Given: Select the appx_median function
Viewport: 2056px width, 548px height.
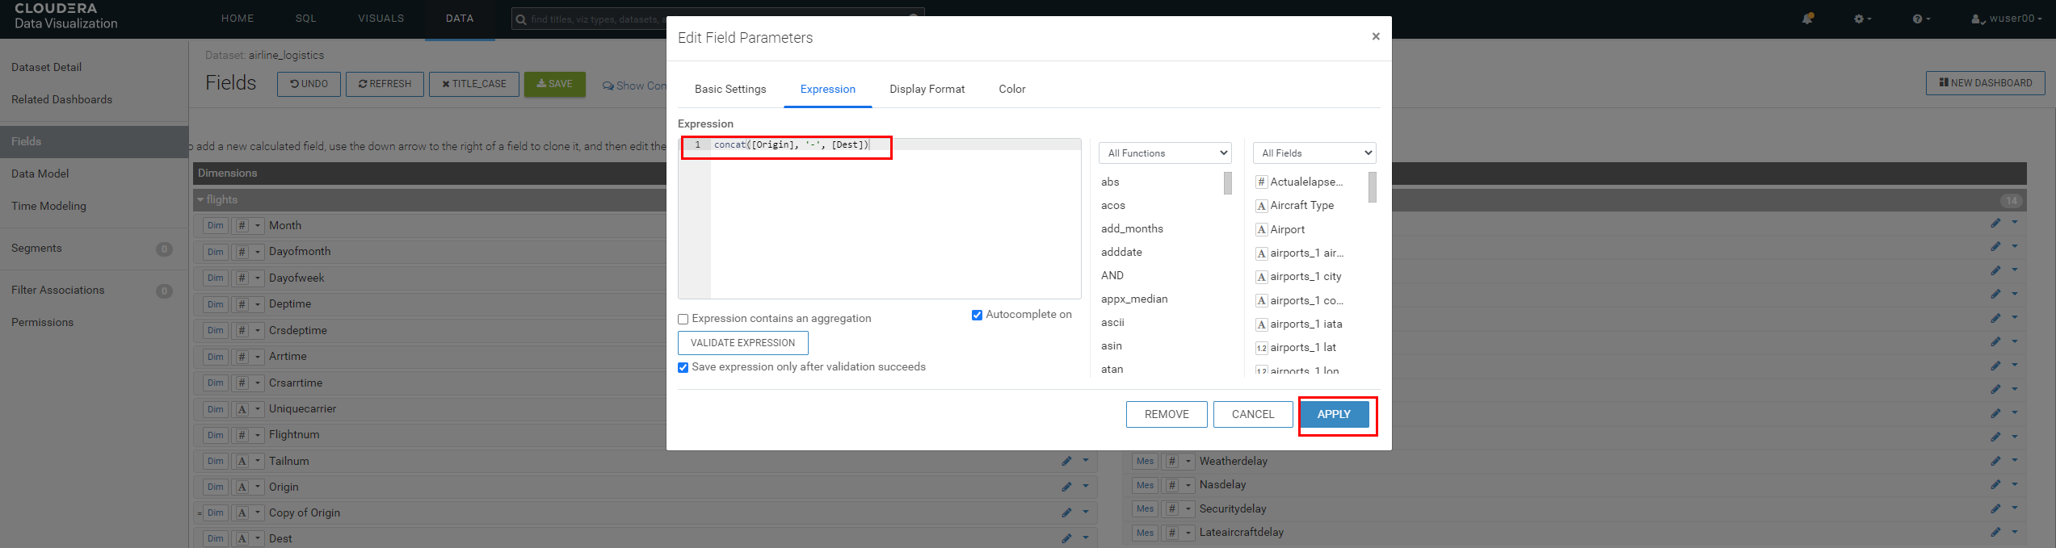Looking at the screenshot, I should pos(1134,299).
